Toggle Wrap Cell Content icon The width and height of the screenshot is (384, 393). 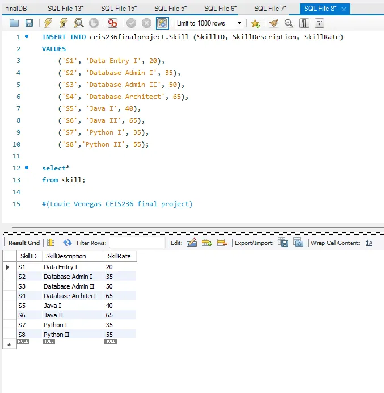point(369,243)
